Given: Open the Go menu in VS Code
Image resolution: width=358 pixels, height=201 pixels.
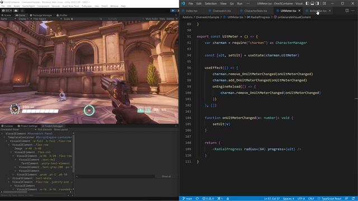Looking at the screenshot, I should coord(232,3).
